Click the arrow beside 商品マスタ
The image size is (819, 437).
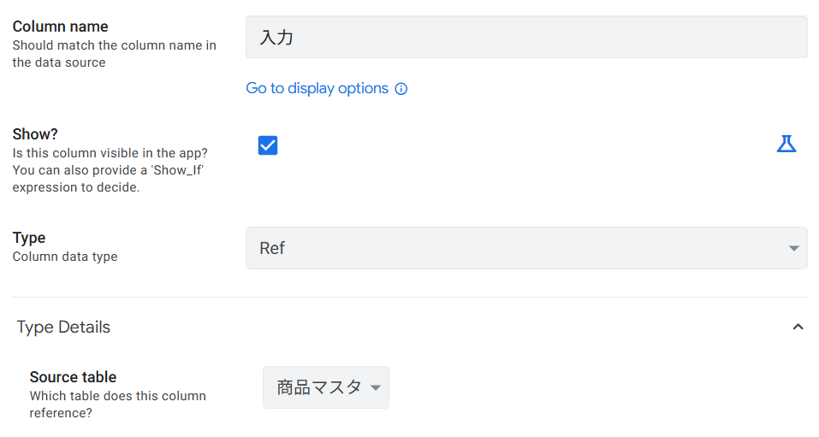(375, 388)
